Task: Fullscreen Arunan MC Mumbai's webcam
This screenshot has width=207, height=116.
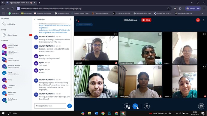Action: [x=160, y=34]
